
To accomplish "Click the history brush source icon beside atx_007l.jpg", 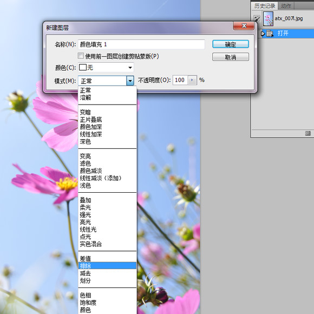I will tap(257, 19).
